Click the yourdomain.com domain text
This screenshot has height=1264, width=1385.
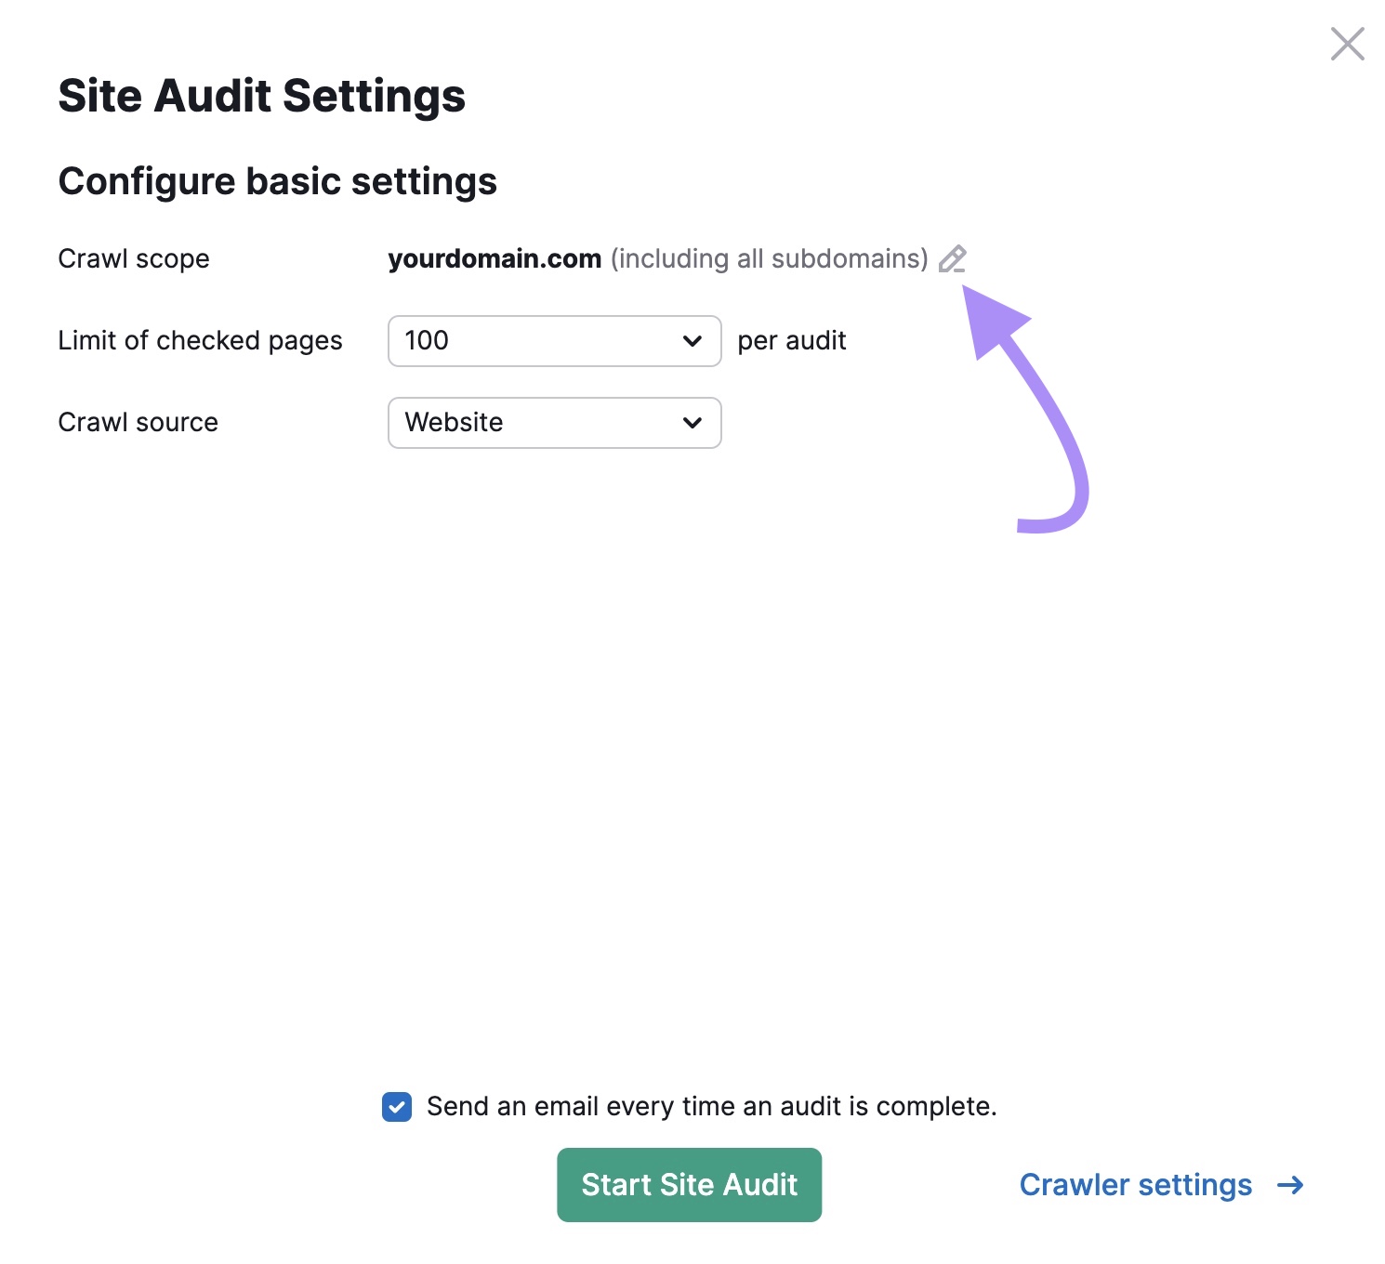click(x=495, y=258)
